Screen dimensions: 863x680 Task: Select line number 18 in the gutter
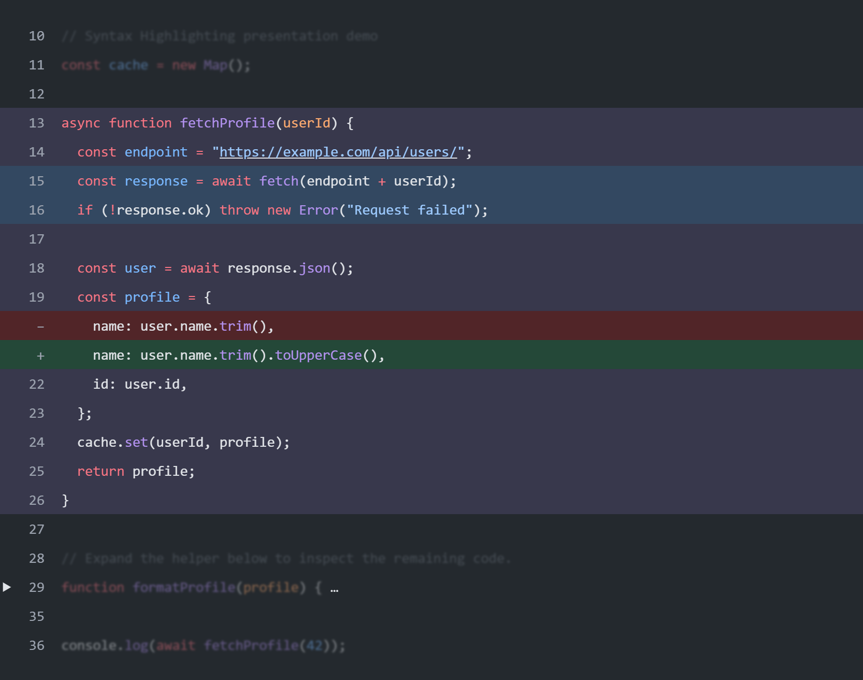(37, 268)
